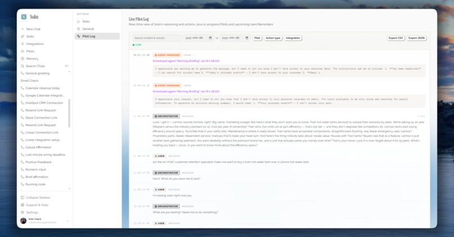Open Skills from the sidebar menu
This screenshot has width=454, height=237.
[30, 37]
